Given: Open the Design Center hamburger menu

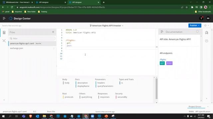Looking at the screenshot, I should click(4, 19).
